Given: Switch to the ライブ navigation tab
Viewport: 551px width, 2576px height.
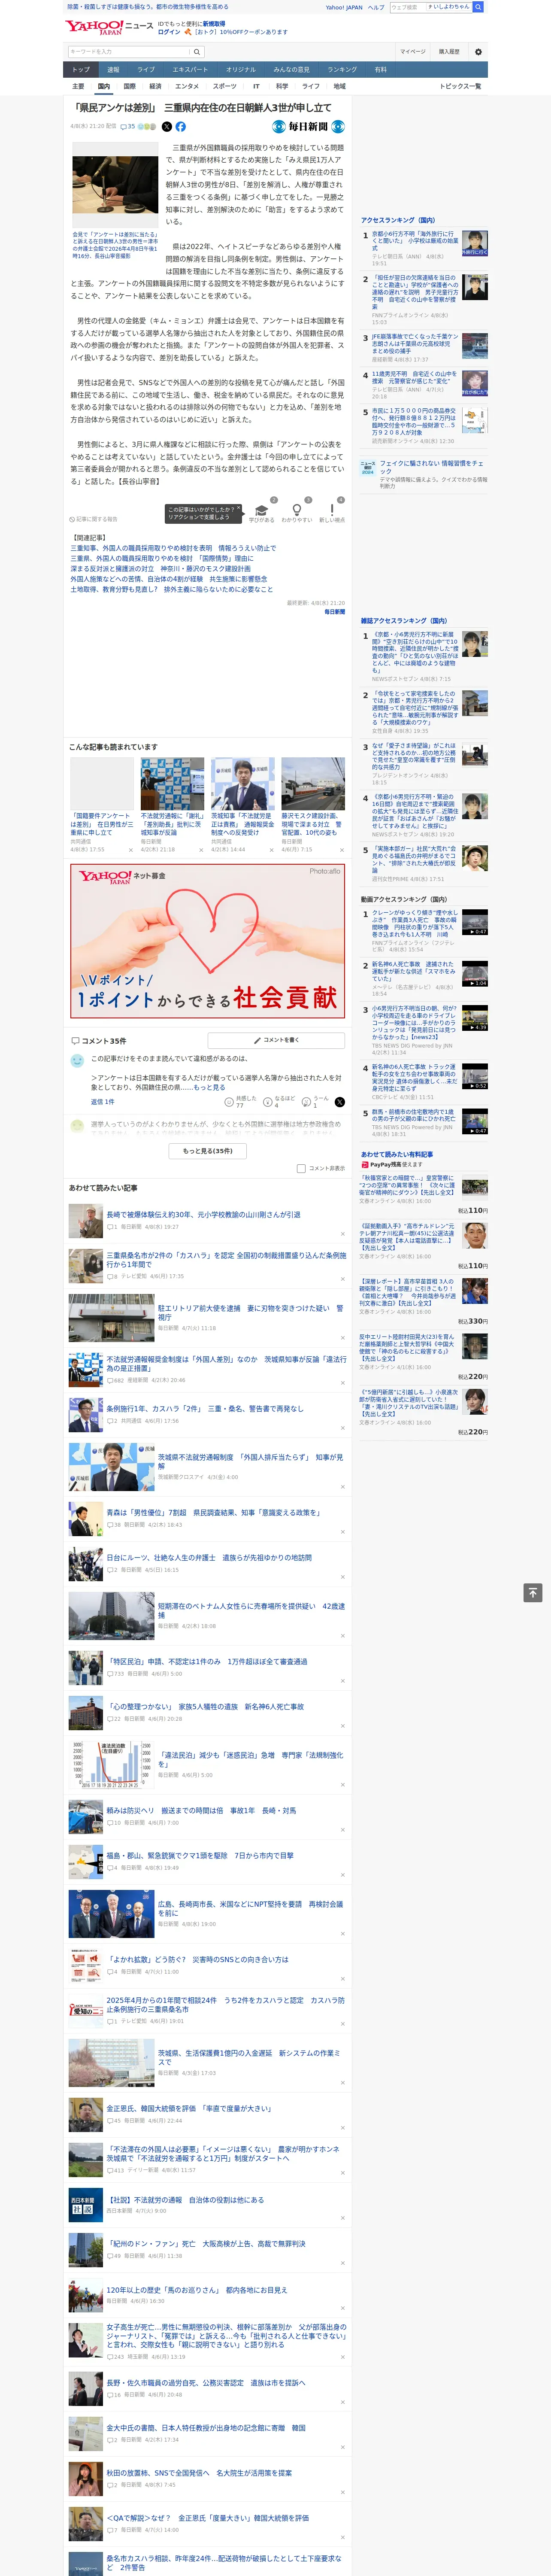Looking at the screenshot, I should click(146, 70).
